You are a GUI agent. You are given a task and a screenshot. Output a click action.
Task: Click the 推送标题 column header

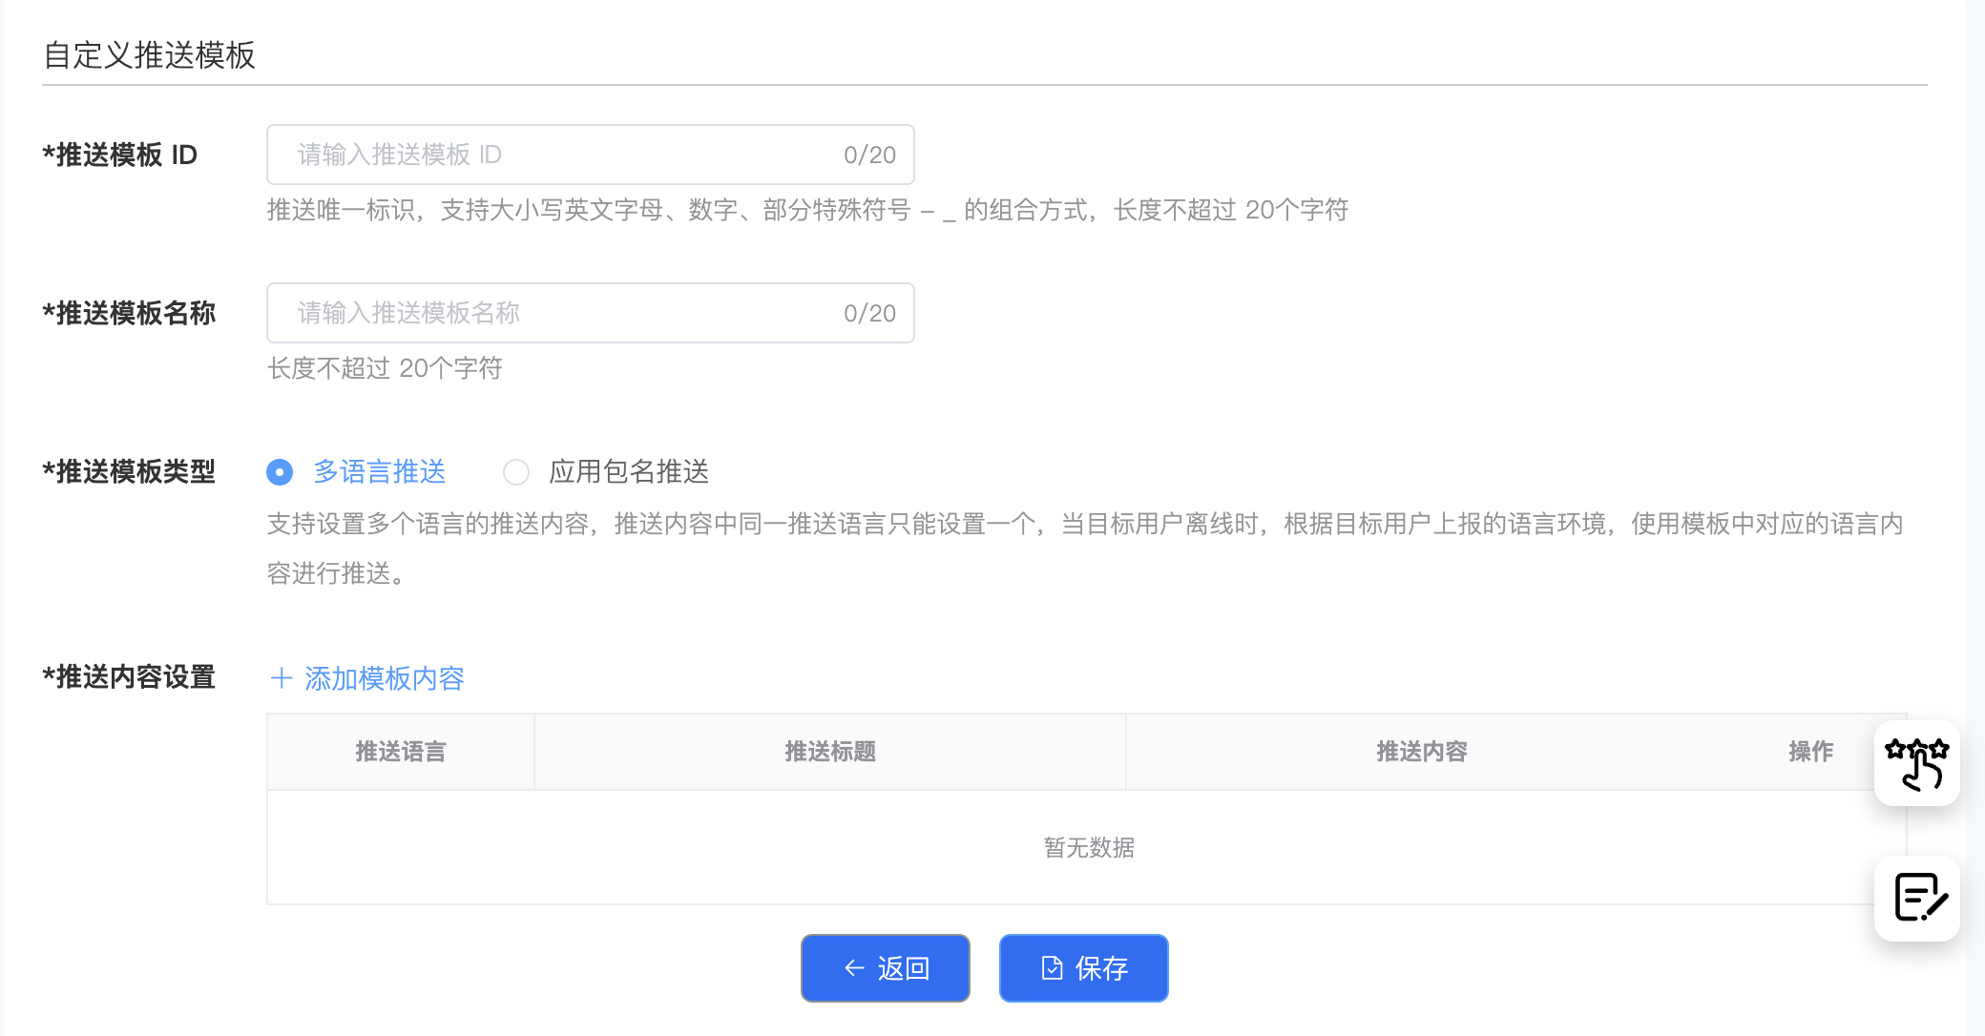[830, 752]
